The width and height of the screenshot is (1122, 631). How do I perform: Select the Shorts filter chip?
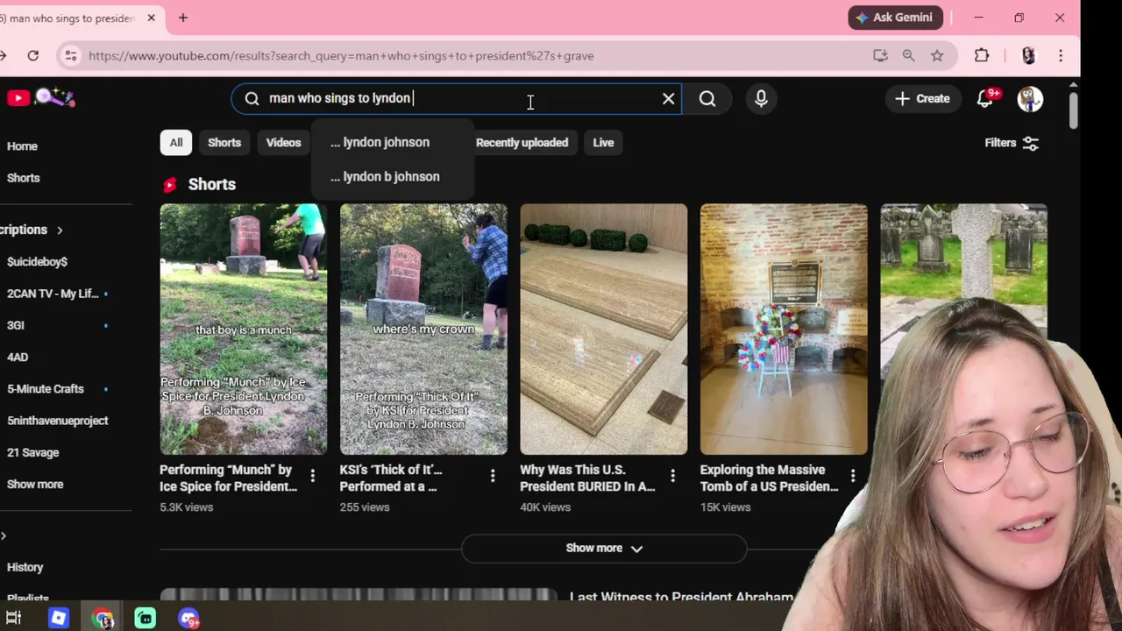(x=224, y=143)
